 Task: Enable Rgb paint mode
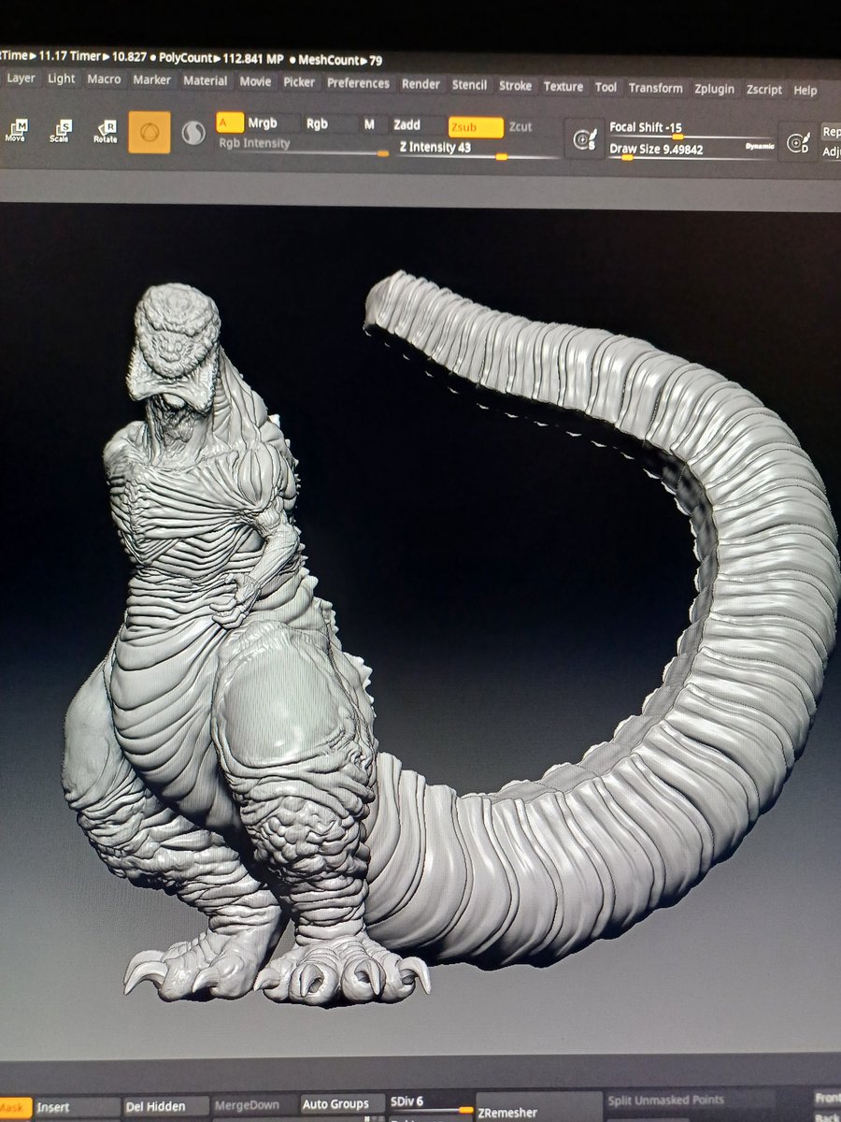(x=330, y=123)
